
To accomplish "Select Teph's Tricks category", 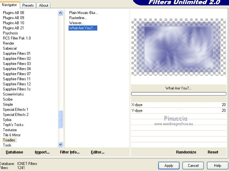I will pyautogui.click(x=13, y=125).
